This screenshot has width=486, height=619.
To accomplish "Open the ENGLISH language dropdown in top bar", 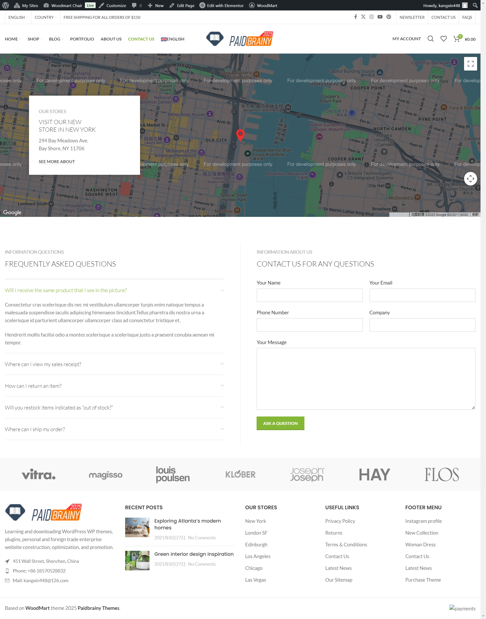I will click(18, 17).
